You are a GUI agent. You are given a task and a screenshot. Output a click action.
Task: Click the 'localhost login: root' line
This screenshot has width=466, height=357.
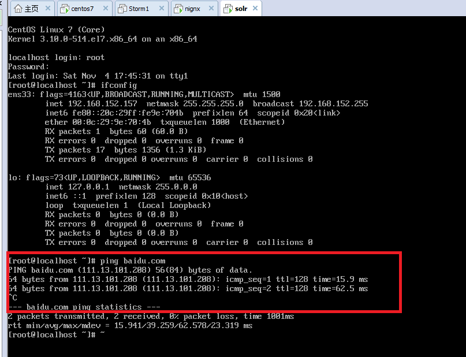coord(56,57)
